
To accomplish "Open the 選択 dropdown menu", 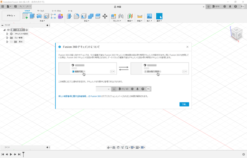I will click(x=159, y=21).
